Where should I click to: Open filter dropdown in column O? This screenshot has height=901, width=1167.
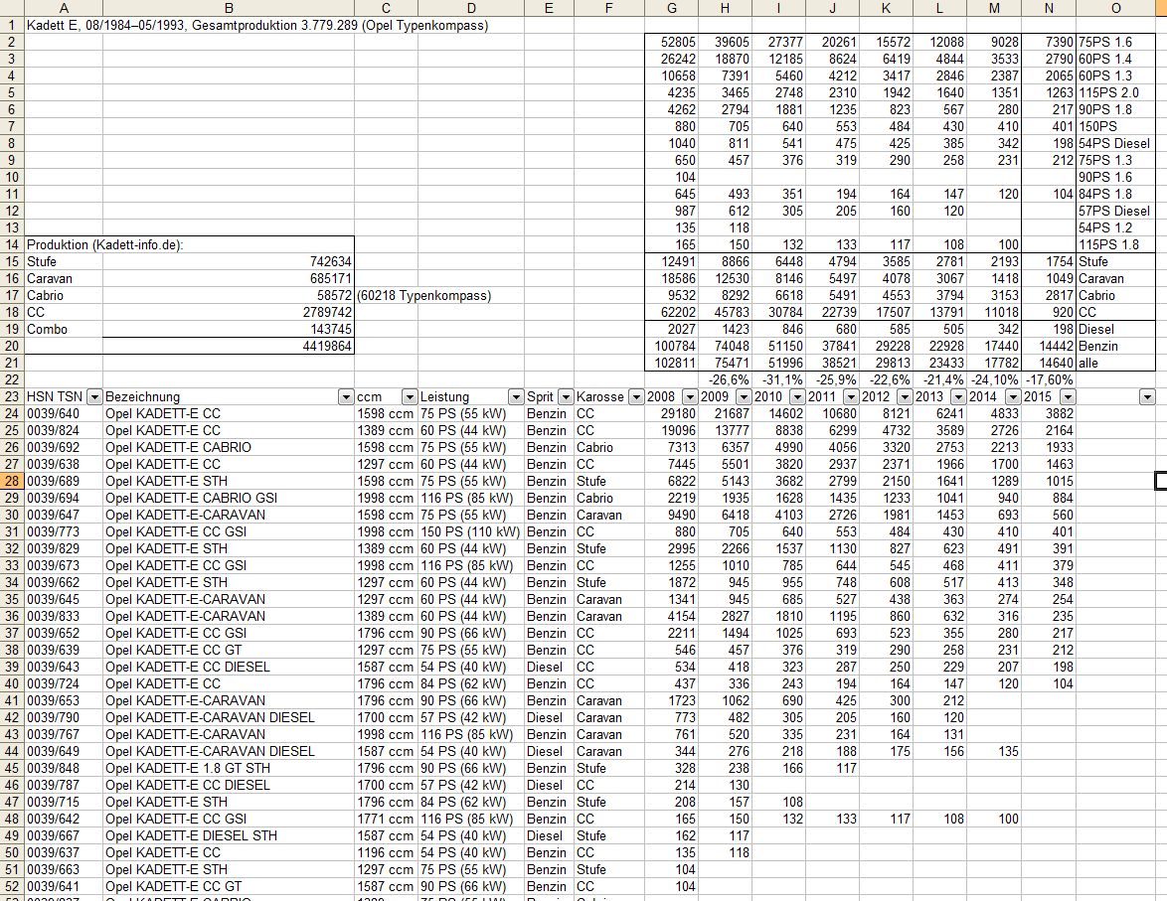(1147, 396)
